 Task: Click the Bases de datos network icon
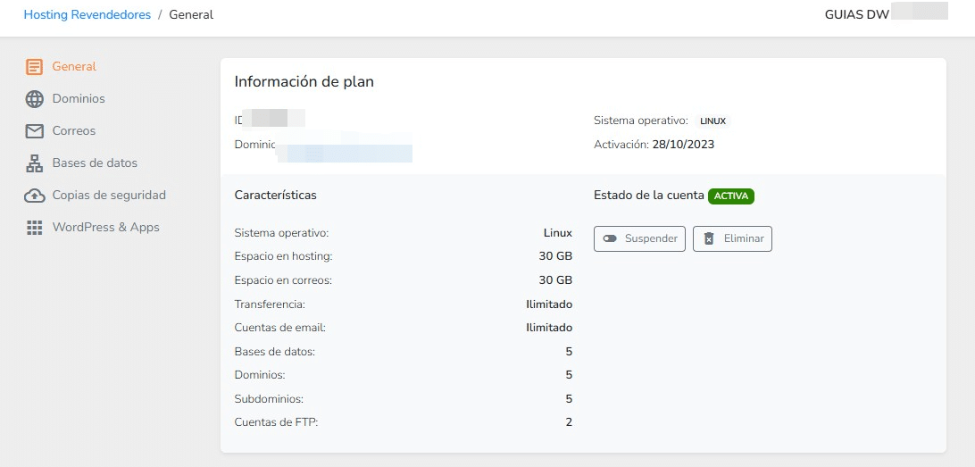click(x=34, y=163)
